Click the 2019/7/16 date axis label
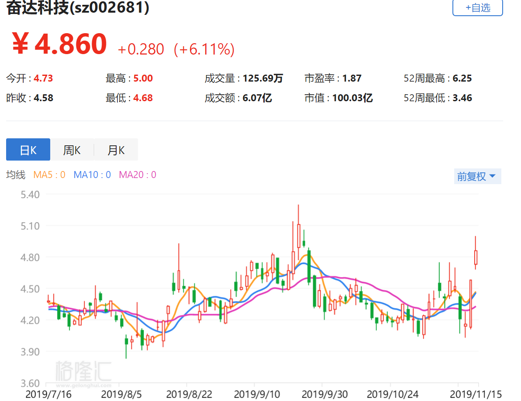This screenshot has width=521, height=401. click(x=48, y=394)
